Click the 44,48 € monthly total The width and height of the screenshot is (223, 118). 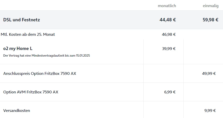pos(168,20)
